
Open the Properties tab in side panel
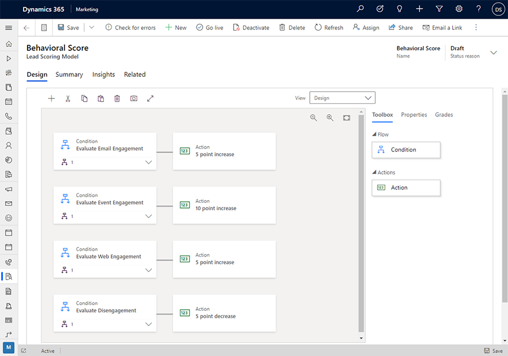click(x=414, y=115)
